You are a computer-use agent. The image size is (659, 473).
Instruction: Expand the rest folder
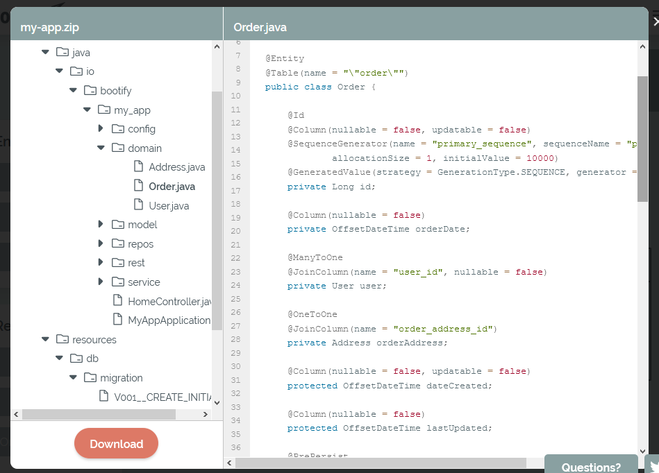point(101,262)
